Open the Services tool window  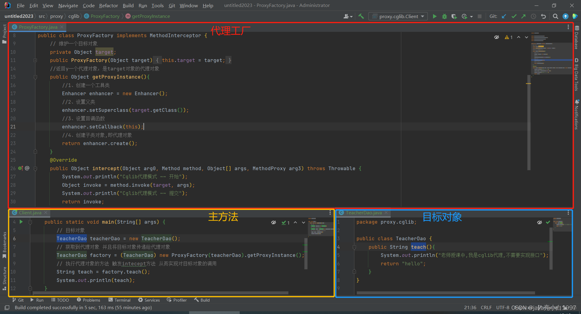(149, 300)
